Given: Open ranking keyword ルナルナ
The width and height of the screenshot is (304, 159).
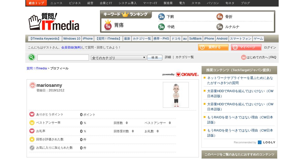Looking at the screenshot, I should tap(232, 27).
